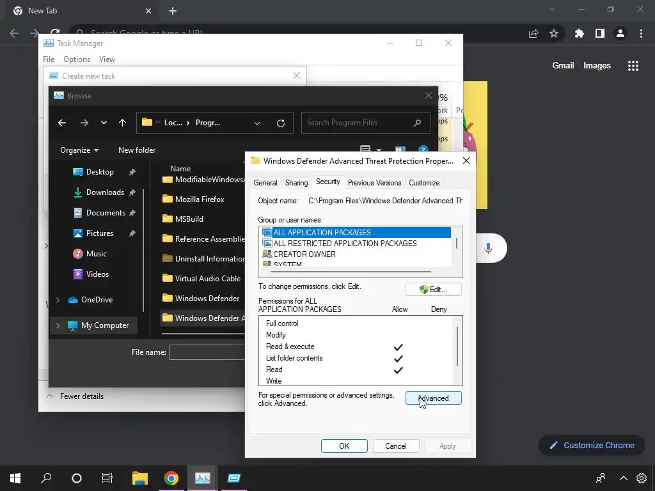655x491 pixels.
Task: Select Videos in Browse sidebar
Action: 97,274
